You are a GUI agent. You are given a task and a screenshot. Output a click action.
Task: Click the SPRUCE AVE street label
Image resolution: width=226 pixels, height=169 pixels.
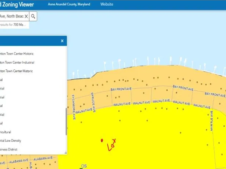point(93,102)
